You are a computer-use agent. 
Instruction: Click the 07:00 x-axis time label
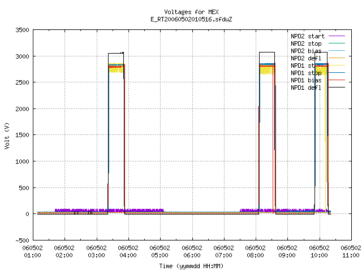[x=224, y=255]
